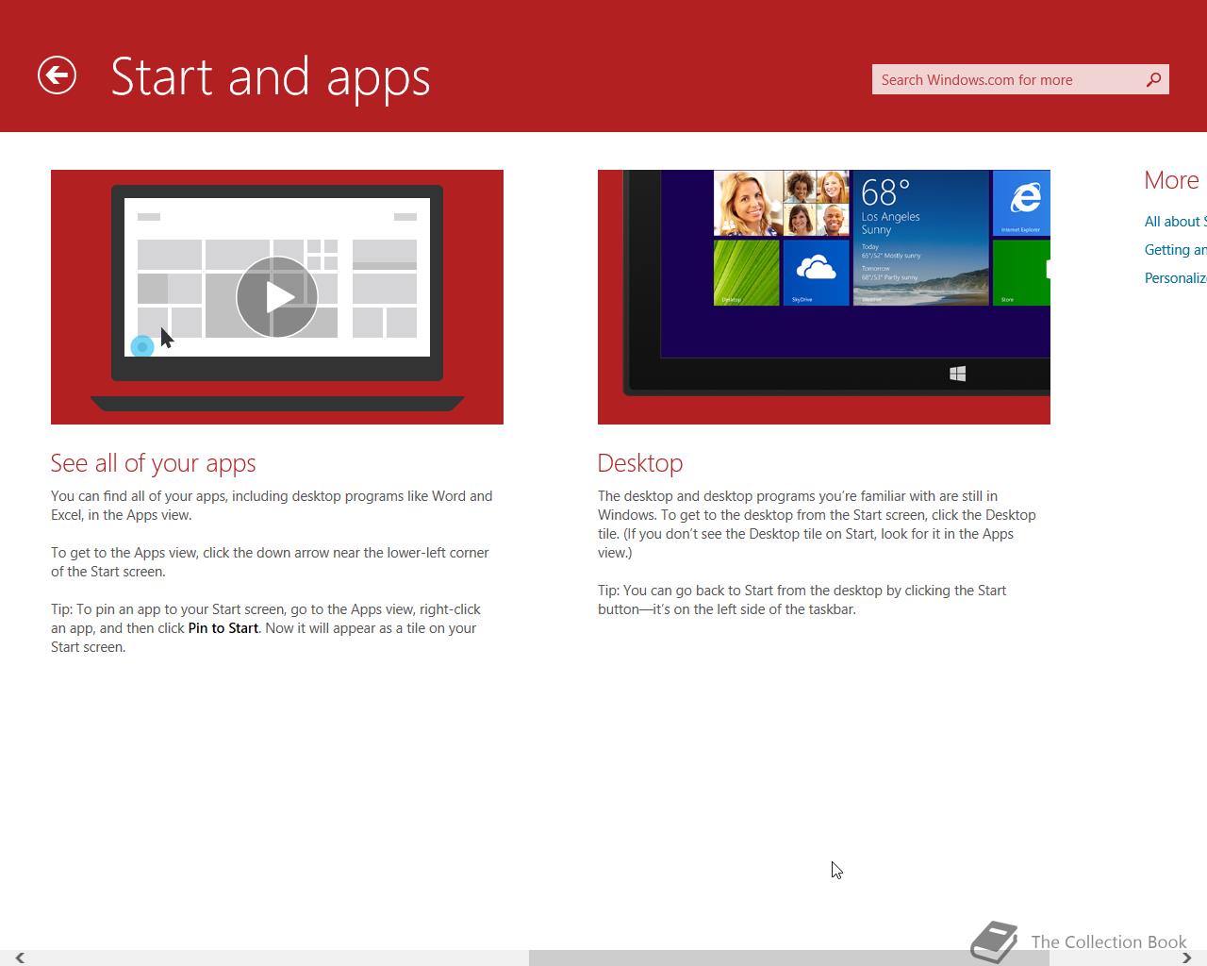This screenshot has height=966, width=1207.
Task: Click the tip about going back to Start
Action: pyautogui.click(x=802, y=600)
